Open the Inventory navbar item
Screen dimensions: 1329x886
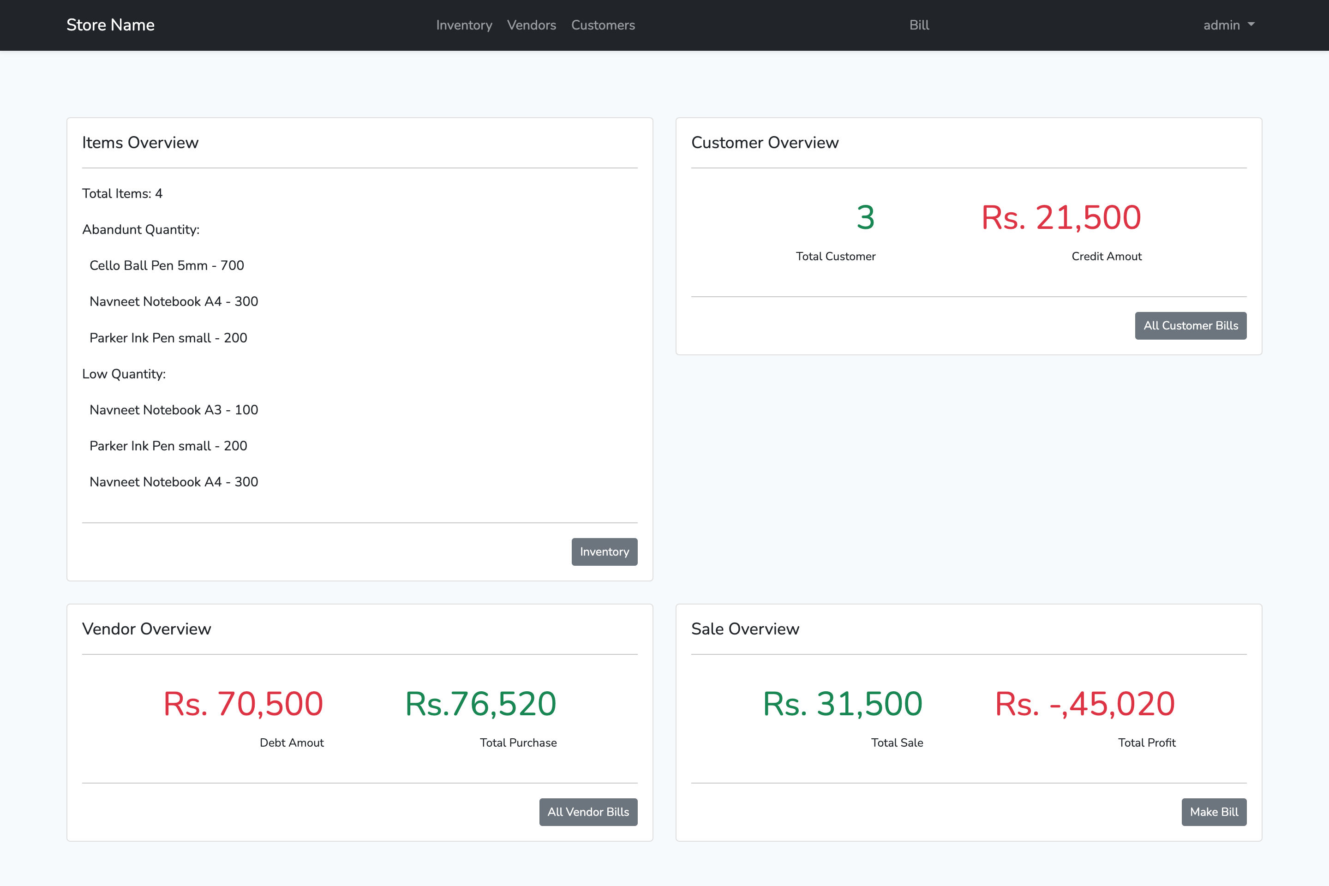click(464, 25)
